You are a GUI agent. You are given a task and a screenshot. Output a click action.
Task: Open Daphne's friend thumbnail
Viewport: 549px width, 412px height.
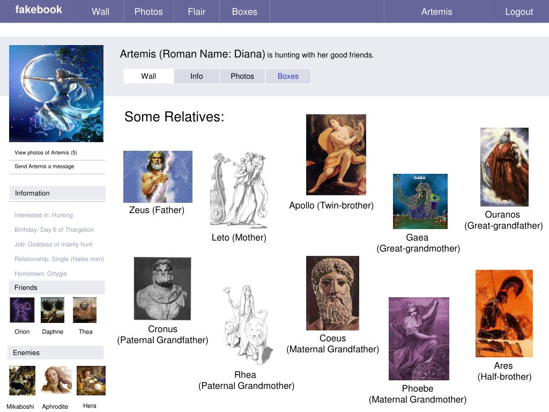53,310
